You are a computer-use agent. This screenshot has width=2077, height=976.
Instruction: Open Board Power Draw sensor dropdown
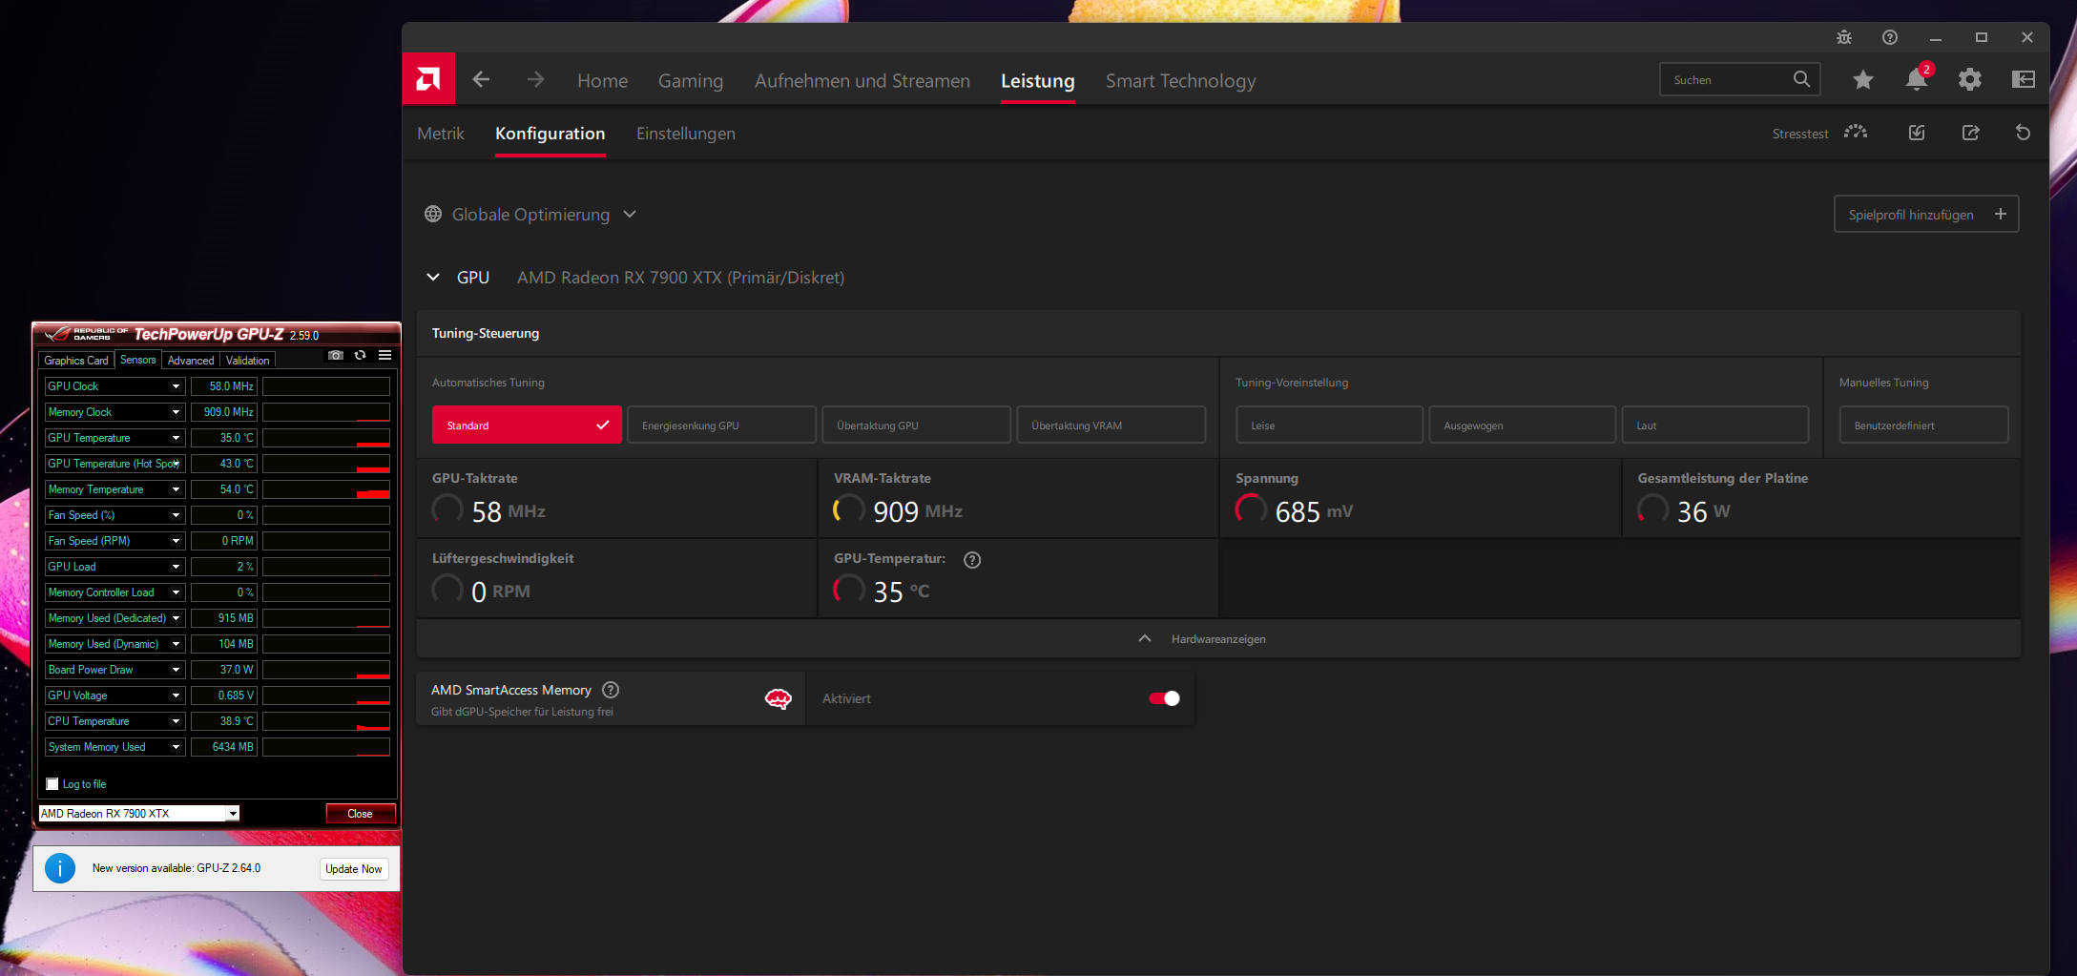click(x=176, y=670)
